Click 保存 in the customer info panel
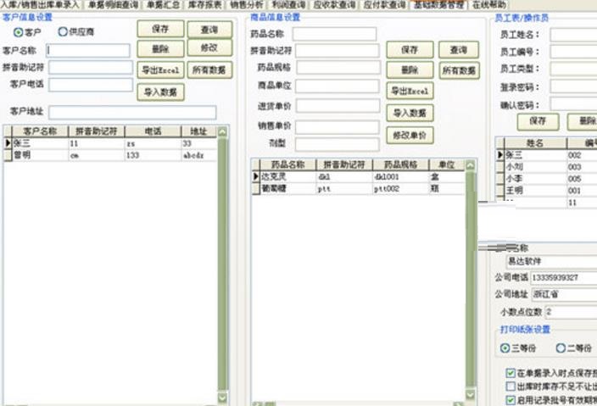This screenshot has width=597, height=406. point(160,29)
